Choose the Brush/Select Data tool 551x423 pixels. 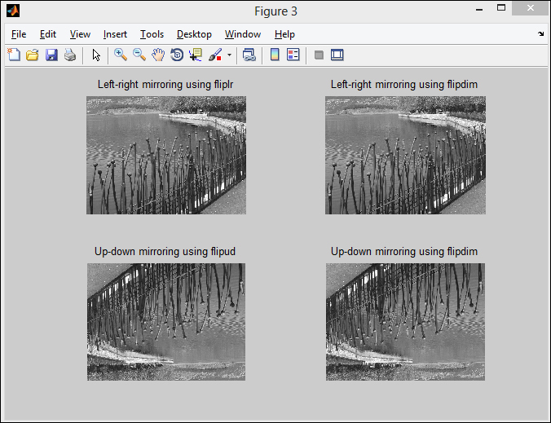tap(215, 55)
